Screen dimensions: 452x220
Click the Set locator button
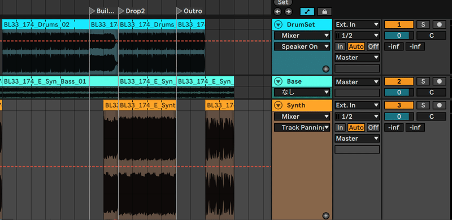(x=283, y=2)
